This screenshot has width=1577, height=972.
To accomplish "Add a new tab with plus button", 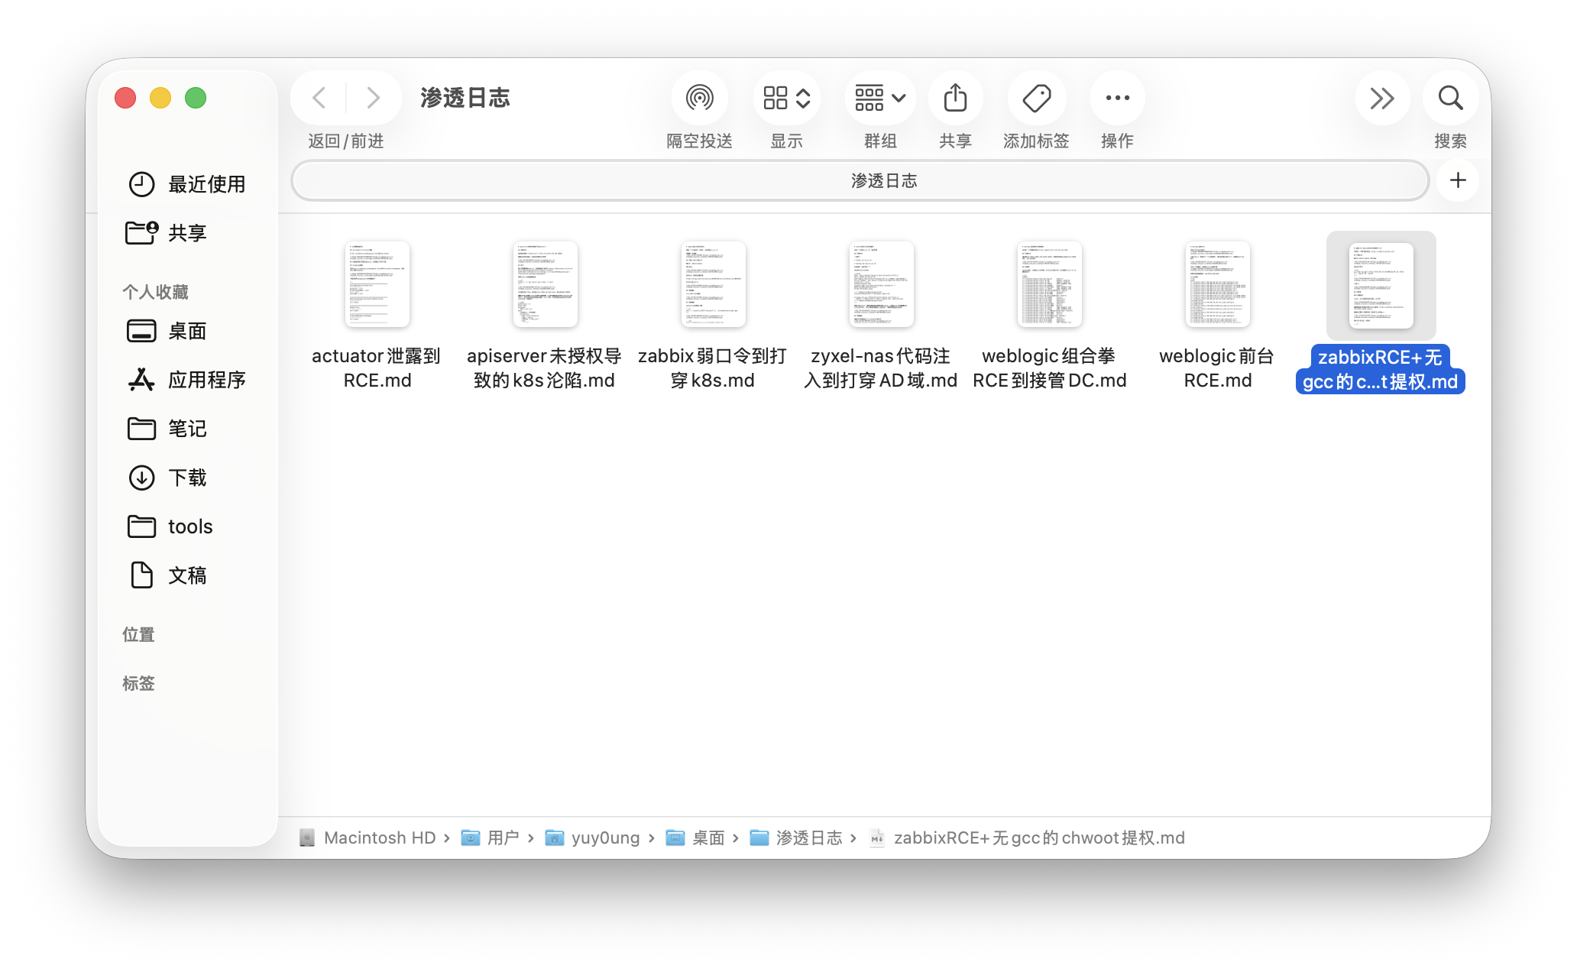I will pyautogui.click(x=1457, y=180).
